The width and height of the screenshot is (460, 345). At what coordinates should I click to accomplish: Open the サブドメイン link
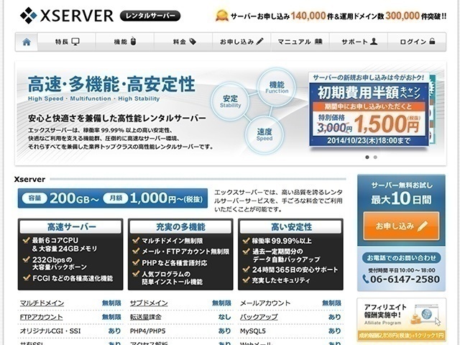pos(149,303)
